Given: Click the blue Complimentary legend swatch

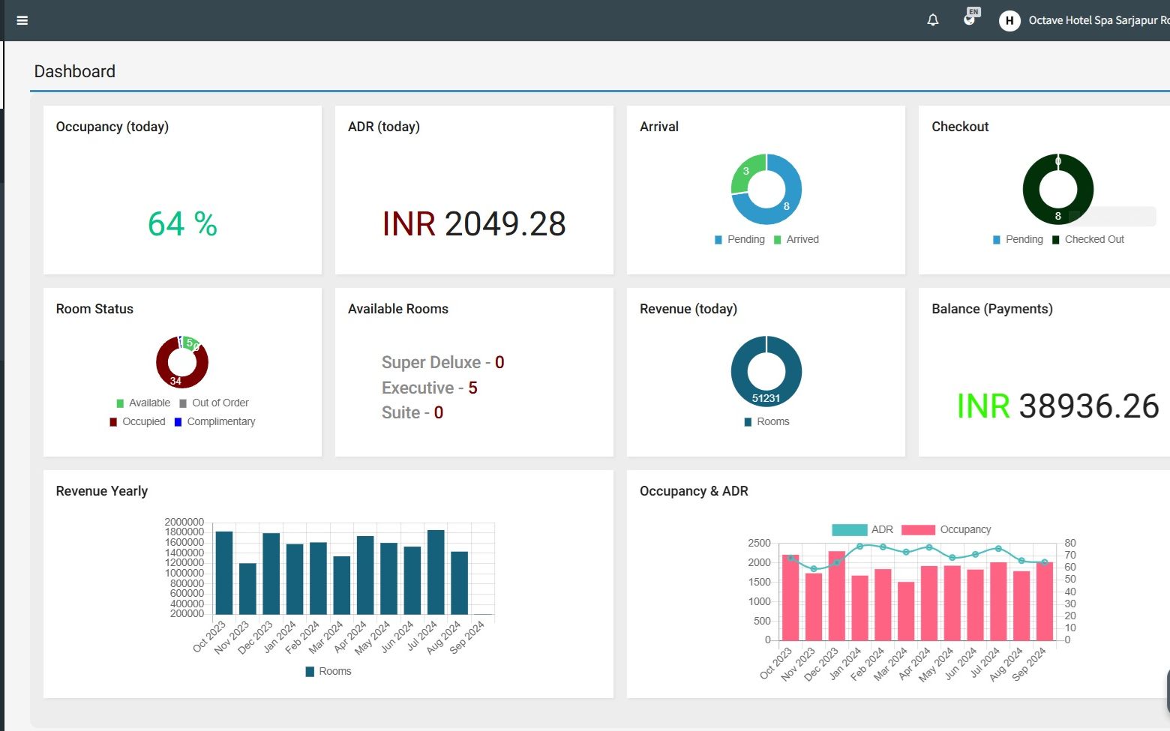Looking at the screenshot, I should tap(178, 422).
